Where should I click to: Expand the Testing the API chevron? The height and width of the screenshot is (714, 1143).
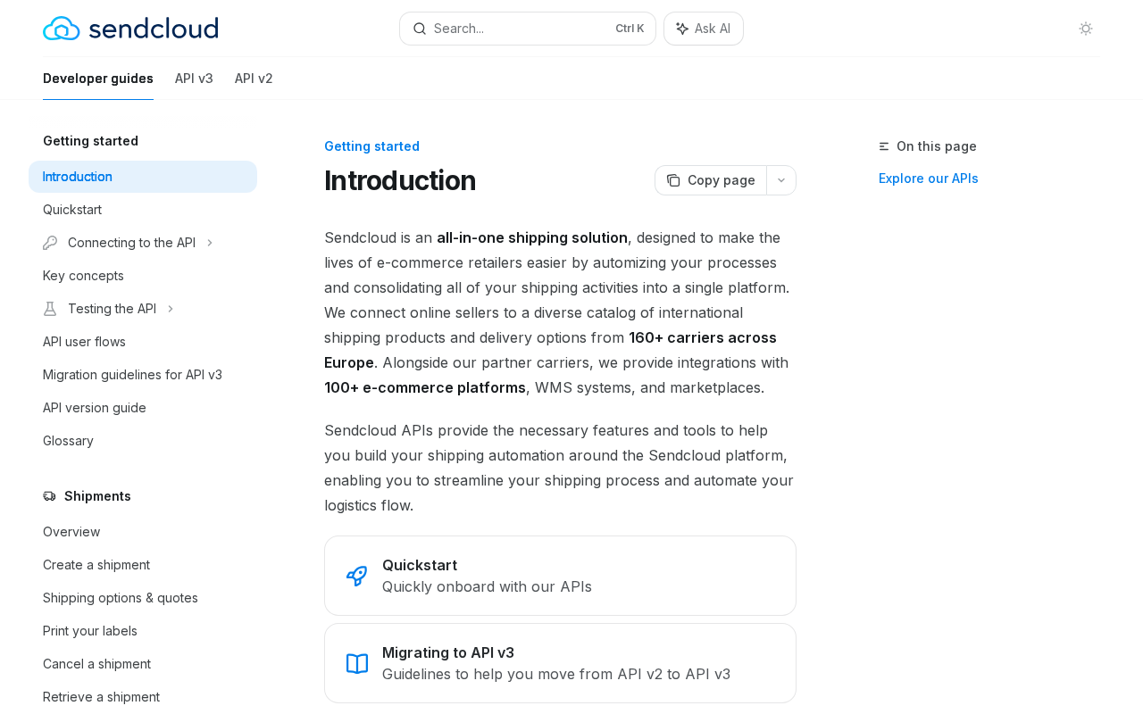click(171, 309)
